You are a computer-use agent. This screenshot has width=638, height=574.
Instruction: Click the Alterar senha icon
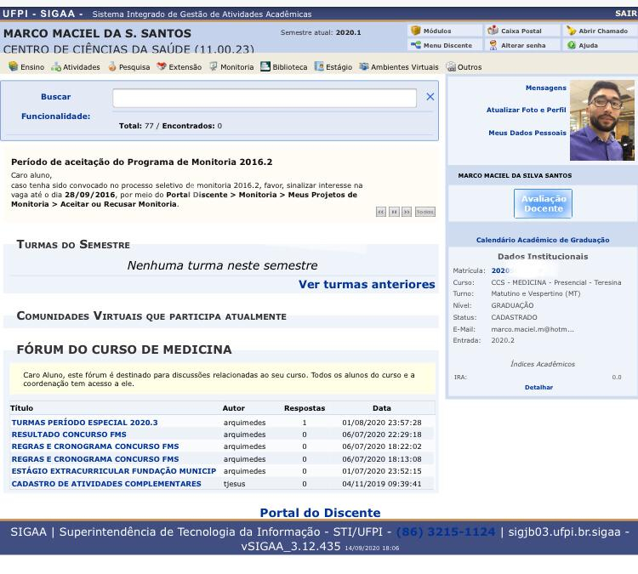click(x=493, y=45)
